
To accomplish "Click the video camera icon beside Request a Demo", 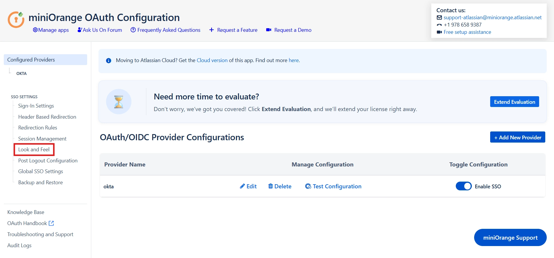I will [269, 30].
